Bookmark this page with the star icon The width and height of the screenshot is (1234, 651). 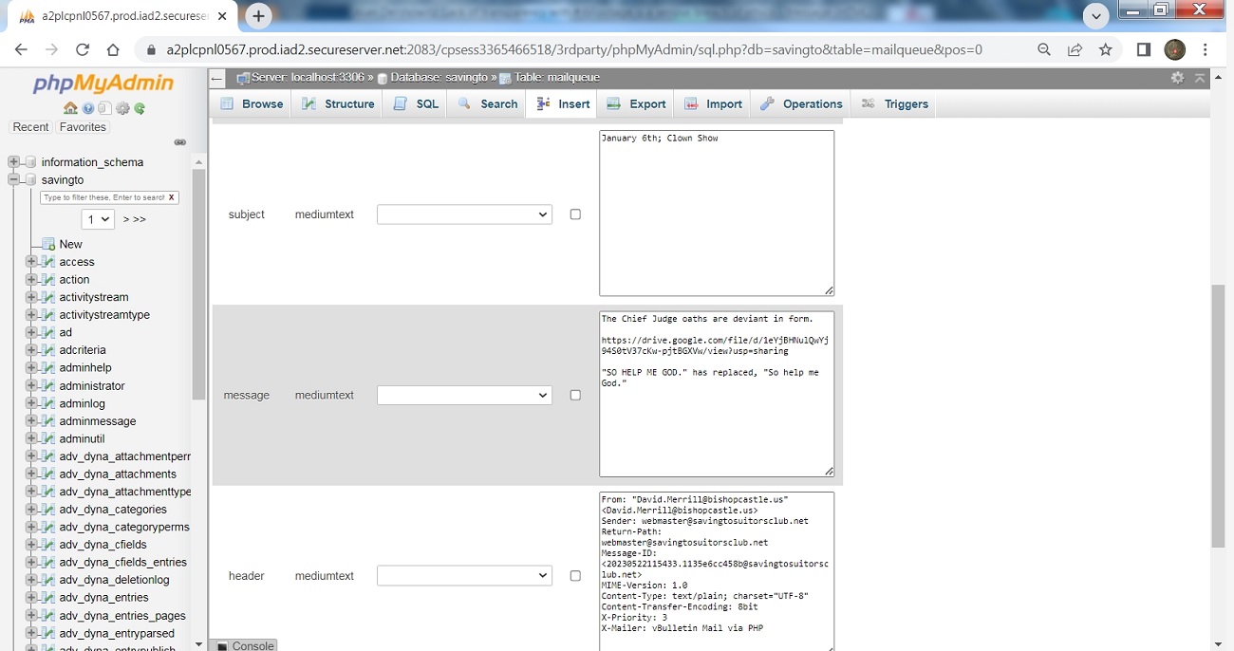click(x=1106, y=50)
